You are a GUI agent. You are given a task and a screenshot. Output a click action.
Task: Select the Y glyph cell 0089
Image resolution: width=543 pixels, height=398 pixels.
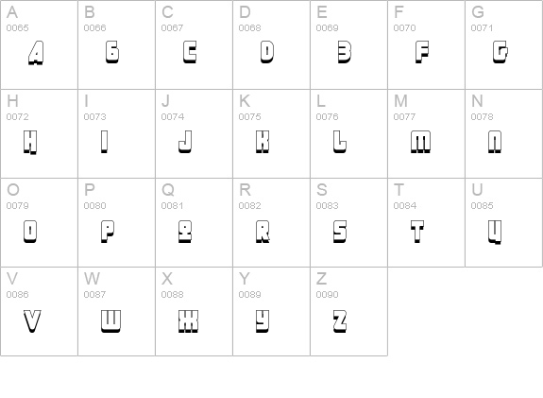pos(272,311)
